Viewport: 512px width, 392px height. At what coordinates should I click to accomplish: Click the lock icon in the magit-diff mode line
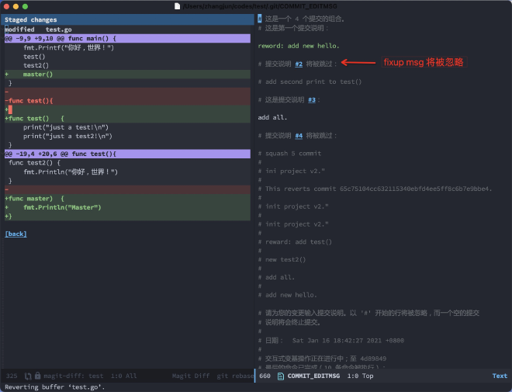[38, 376]
